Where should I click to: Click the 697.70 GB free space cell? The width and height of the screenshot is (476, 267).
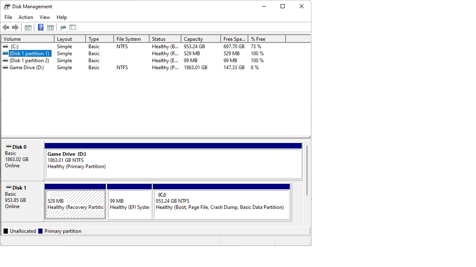(234, 47)
